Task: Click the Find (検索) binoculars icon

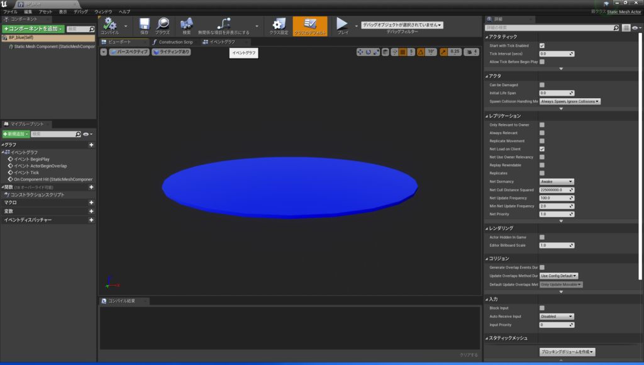Action: [186, 25]
